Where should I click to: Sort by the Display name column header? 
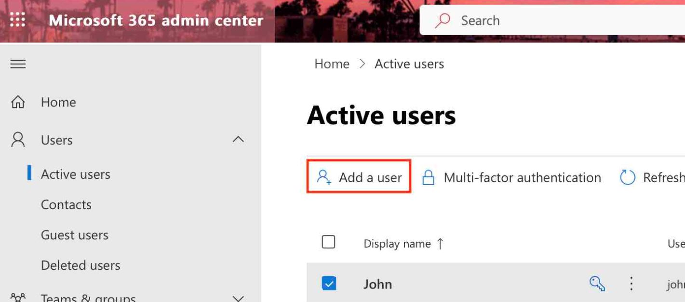(x=397, y=244)
